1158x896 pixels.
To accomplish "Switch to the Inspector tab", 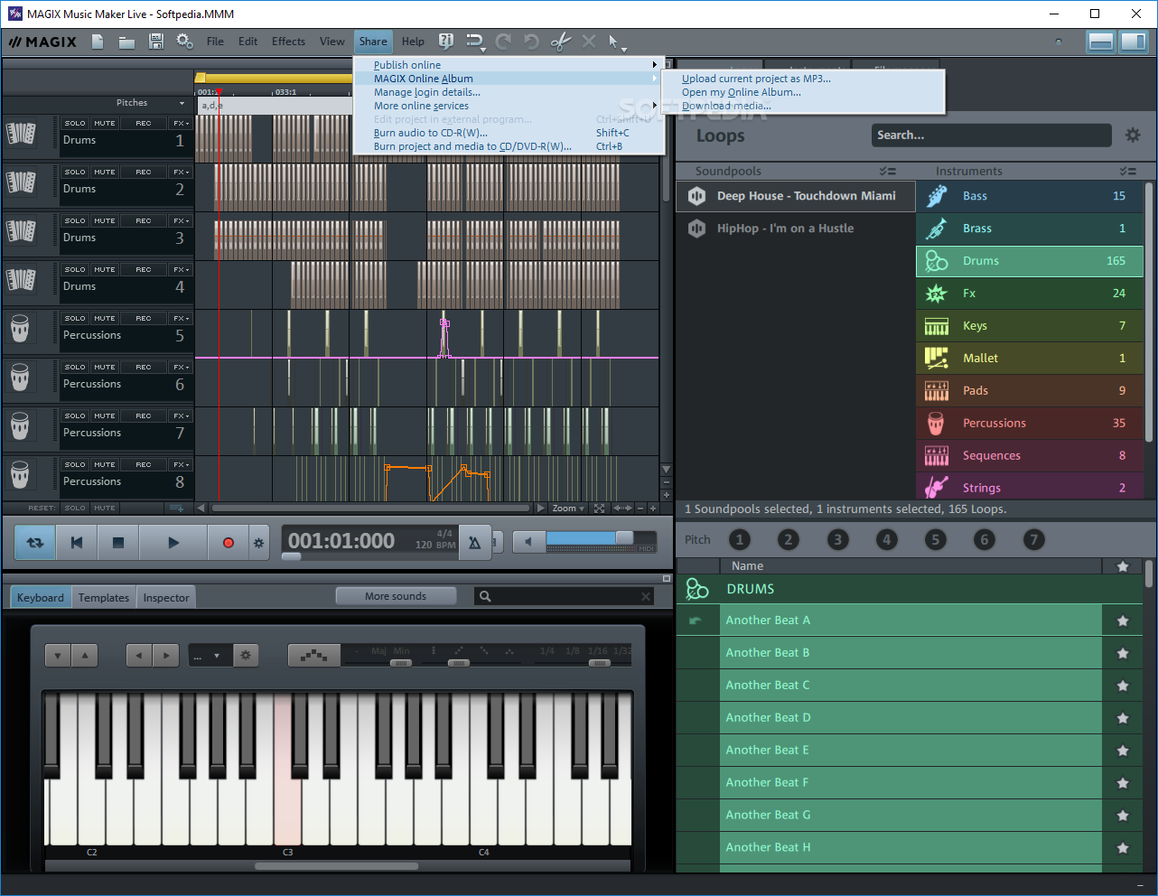I will pos(166,597).
